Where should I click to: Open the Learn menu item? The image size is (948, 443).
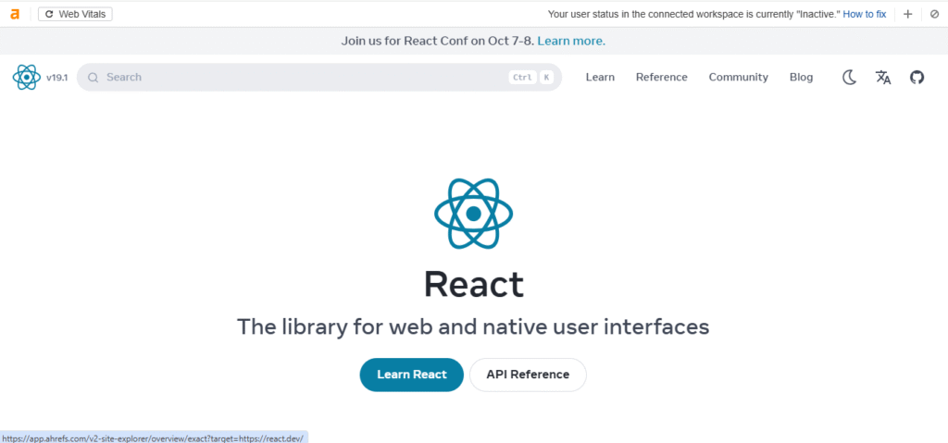pos(600,78)
